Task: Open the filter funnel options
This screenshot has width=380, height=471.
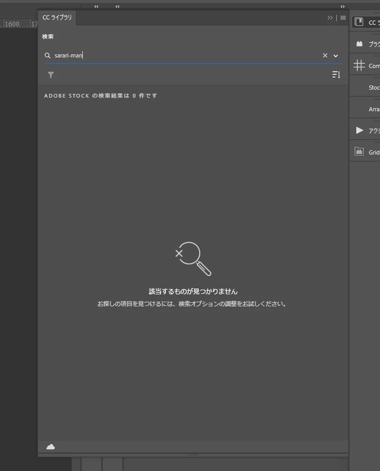Action: pos(51,75)
